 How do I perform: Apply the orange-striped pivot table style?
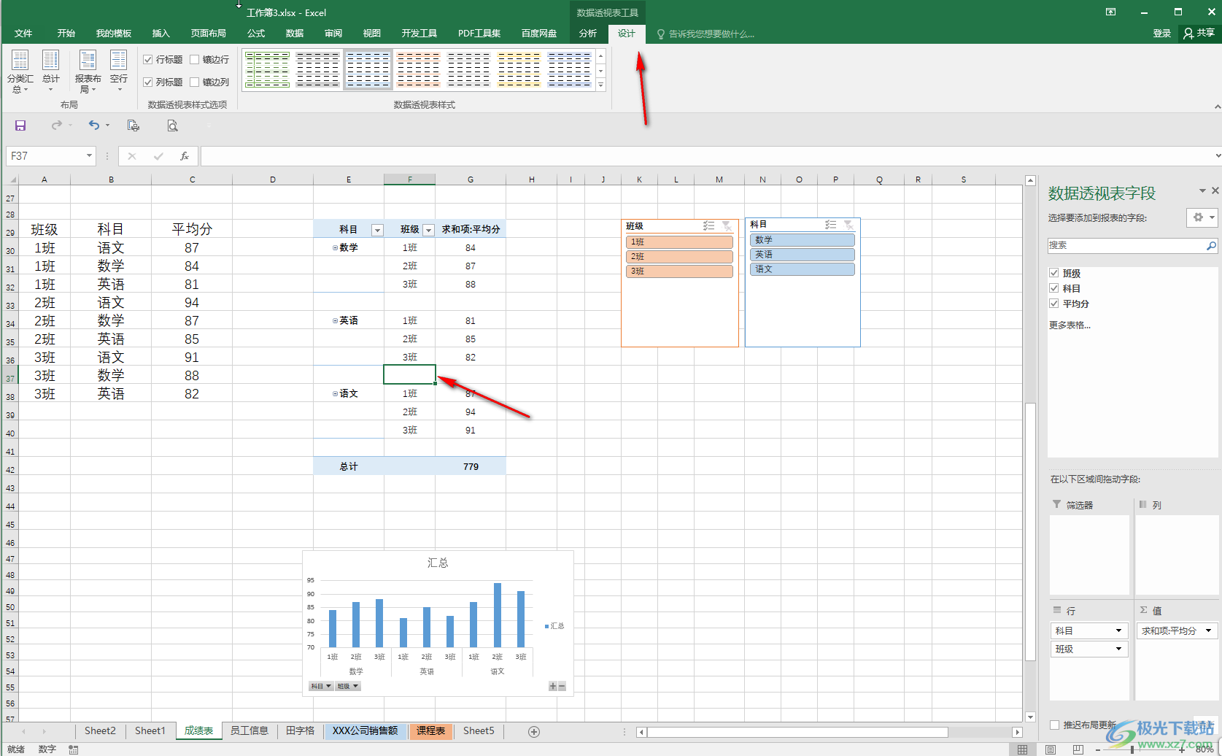click(x=418, y=69)
